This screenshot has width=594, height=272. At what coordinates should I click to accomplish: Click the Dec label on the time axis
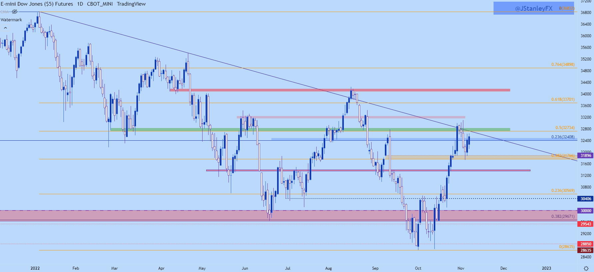pyautogui.click(x=504, y=268)
